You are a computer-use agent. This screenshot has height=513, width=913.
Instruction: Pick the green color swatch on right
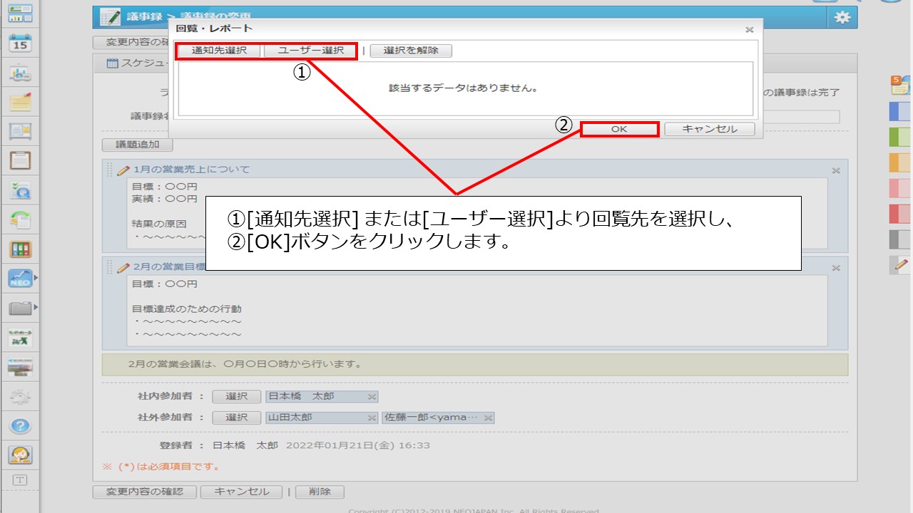pos(899,137)
